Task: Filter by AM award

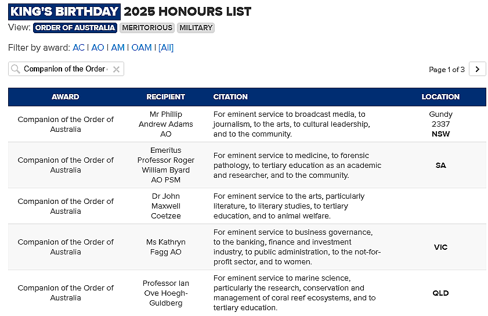Action: (118, 48)
